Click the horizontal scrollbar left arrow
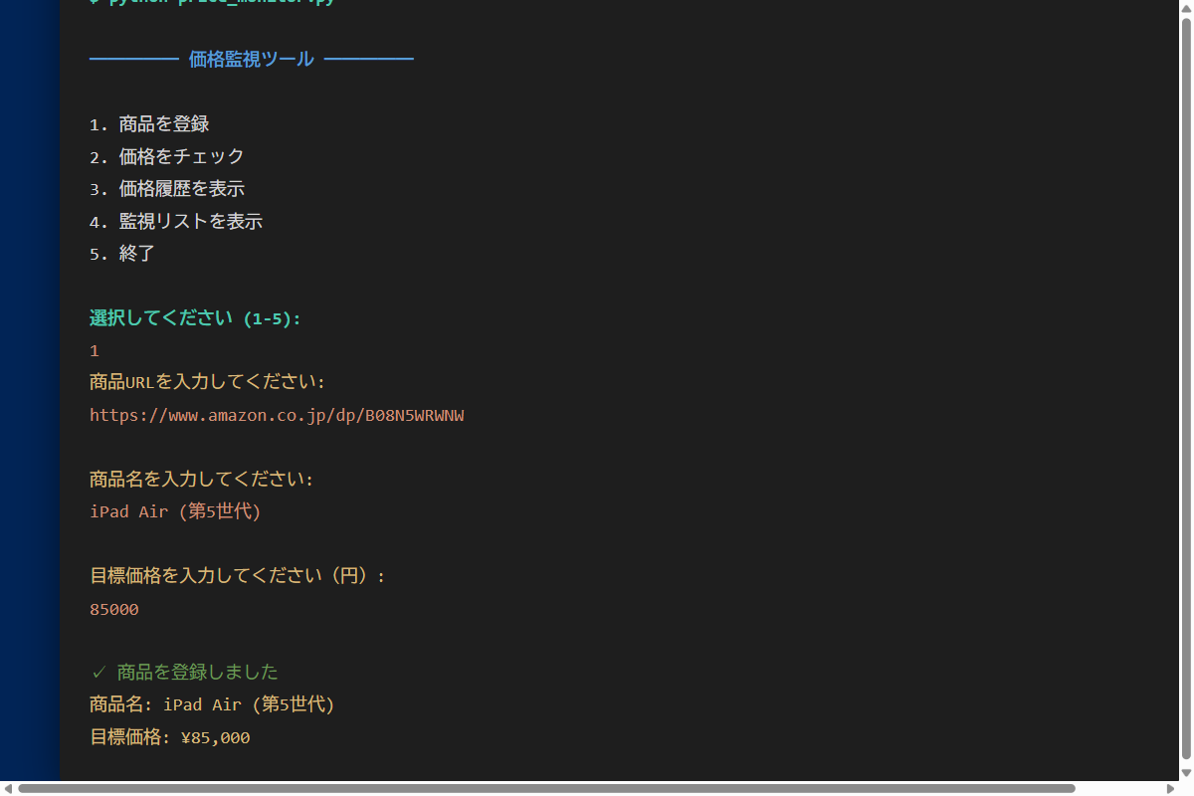Viewport: 1194px width, 796px height. (8, 788)
